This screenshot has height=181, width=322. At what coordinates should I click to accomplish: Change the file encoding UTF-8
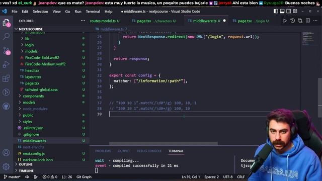click(x=228, y=176)
